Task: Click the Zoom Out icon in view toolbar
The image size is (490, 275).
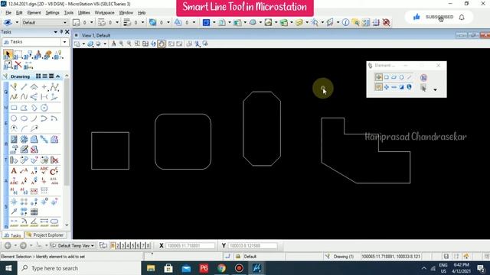Action: click(x=129, y=44)
